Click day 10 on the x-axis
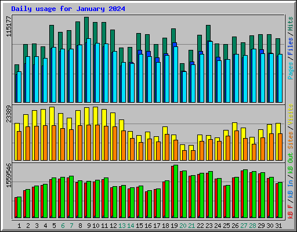The image size is (297, 232). 96,226
